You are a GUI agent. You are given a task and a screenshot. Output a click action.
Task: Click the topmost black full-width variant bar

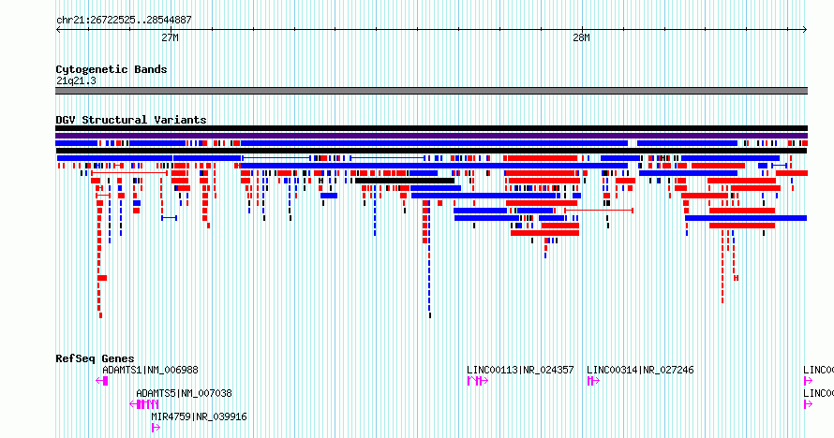pyautogui.click(x=431, y=128)
